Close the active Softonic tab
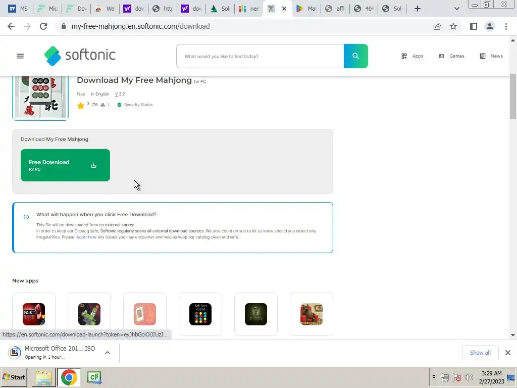The height and width of the screenshot is (388, 517). pyautogui.click(x=284, y=9)
